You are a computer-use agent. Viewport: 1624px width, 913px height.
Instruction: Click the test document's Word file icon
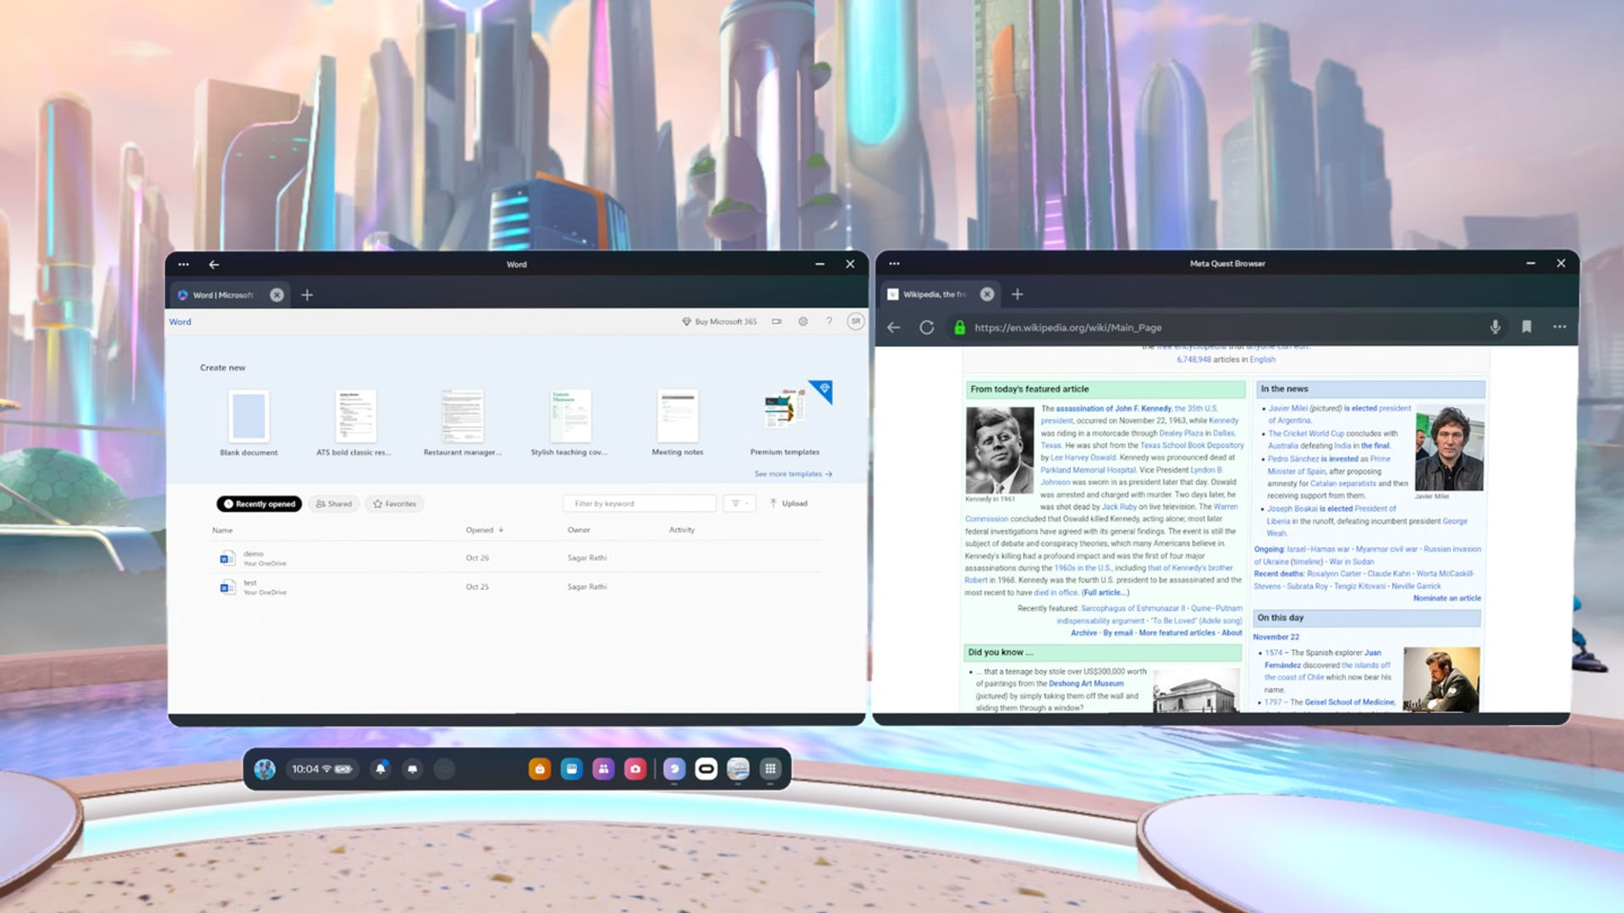pyautogui.click(x=227, y=587)
